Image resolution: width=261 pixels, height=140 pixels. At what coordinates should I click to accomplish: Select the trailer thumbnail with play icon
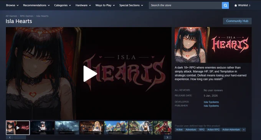coord(18,128)
